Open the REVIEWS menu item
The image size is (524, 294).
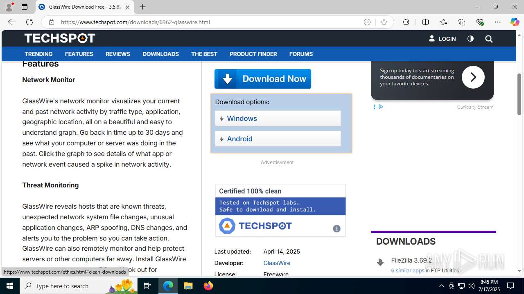pyautogui.click(x=118, y=54)
